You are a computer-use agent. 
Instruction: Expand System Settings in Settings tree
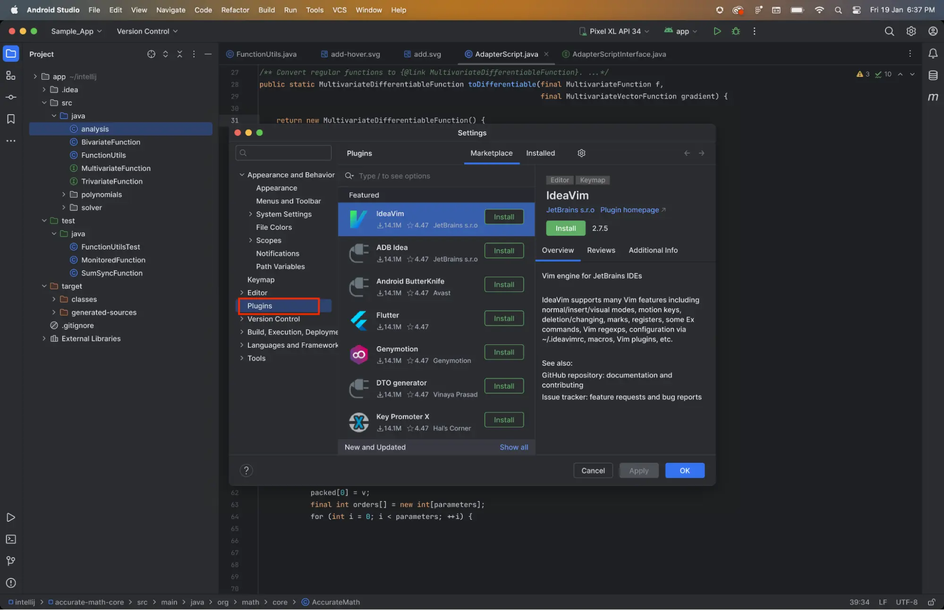250,214
